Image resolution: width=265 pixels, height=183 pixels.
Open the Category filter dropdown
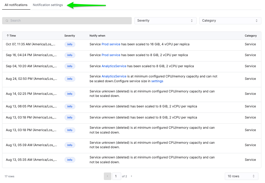(x=230, y=20)
